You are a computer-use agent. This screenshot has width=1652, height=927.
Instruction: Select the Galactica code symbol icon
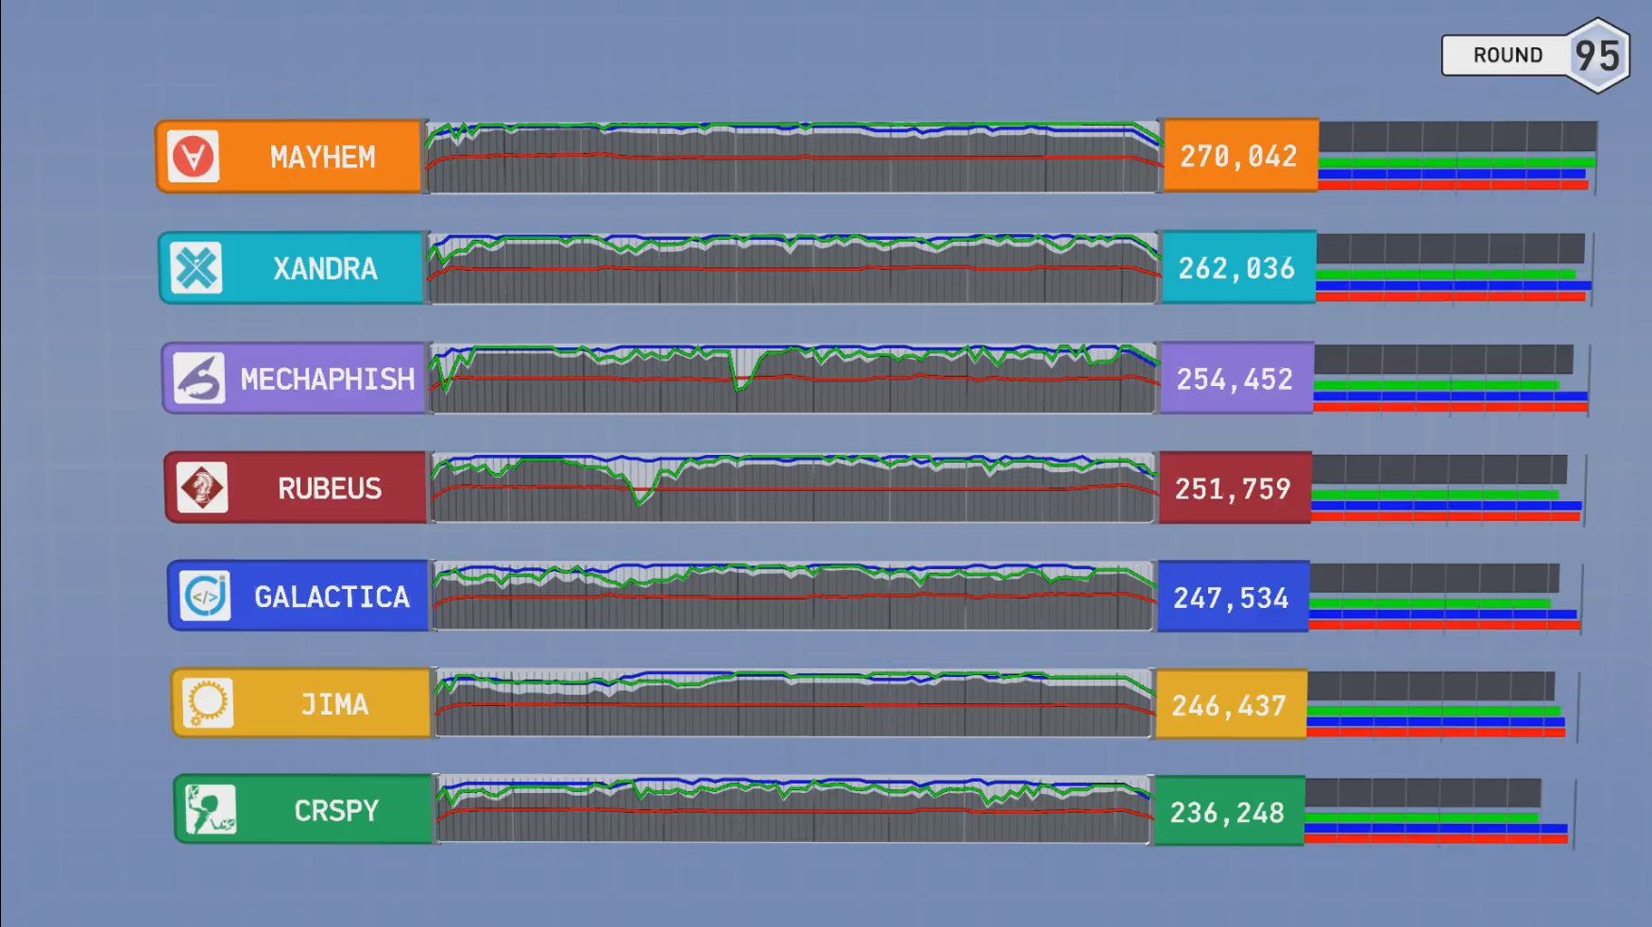[205, 596]
